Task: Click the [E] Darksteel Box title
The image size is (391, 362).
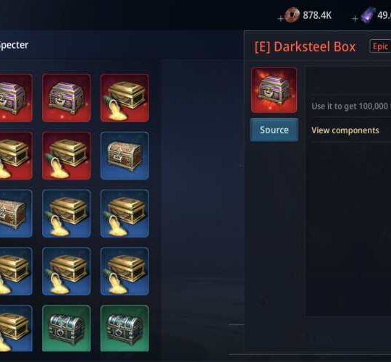Action: click(x=305, y=47)
